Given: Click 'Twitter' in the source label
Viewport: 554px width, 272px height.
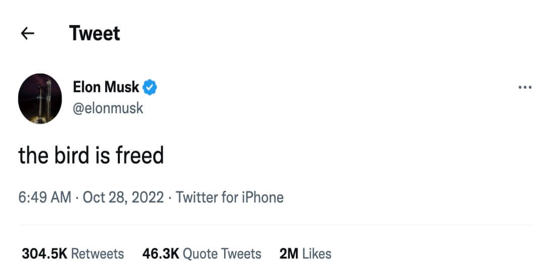Looking at the screenshot, I should point(197,197).
